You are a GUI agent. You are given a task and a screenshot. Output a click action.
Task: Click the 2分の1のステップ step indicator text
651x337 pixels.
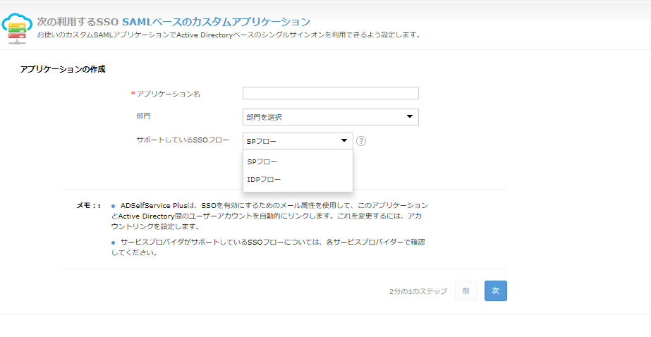pyautogui.click(x=418, y=291)
